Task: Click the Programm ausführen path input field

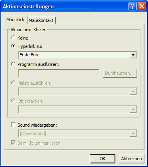Action: [x=59, y=73]
